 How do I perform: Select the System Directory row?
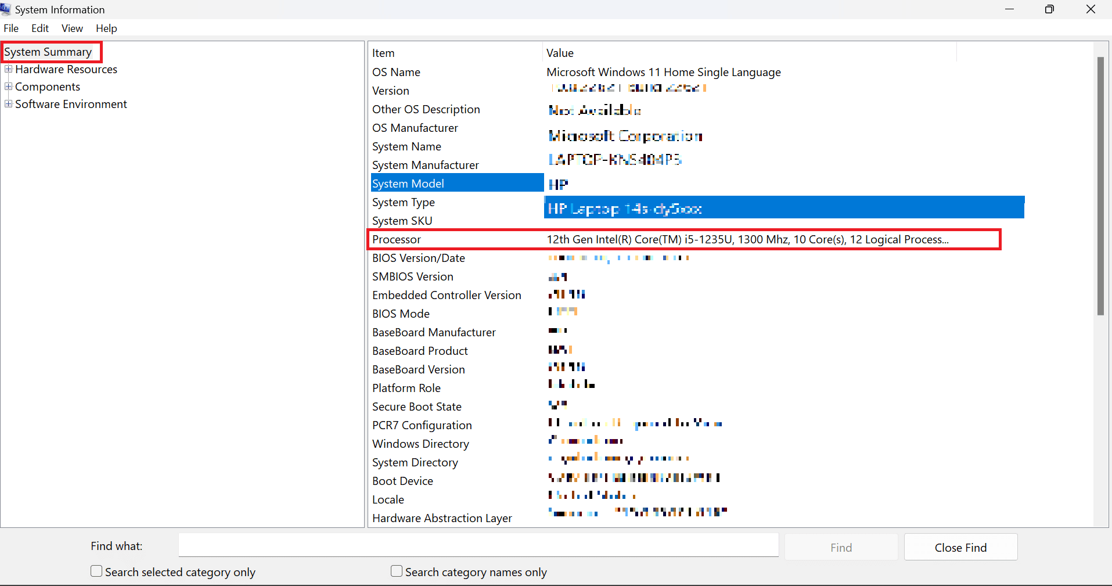click(x=697, y=462)
